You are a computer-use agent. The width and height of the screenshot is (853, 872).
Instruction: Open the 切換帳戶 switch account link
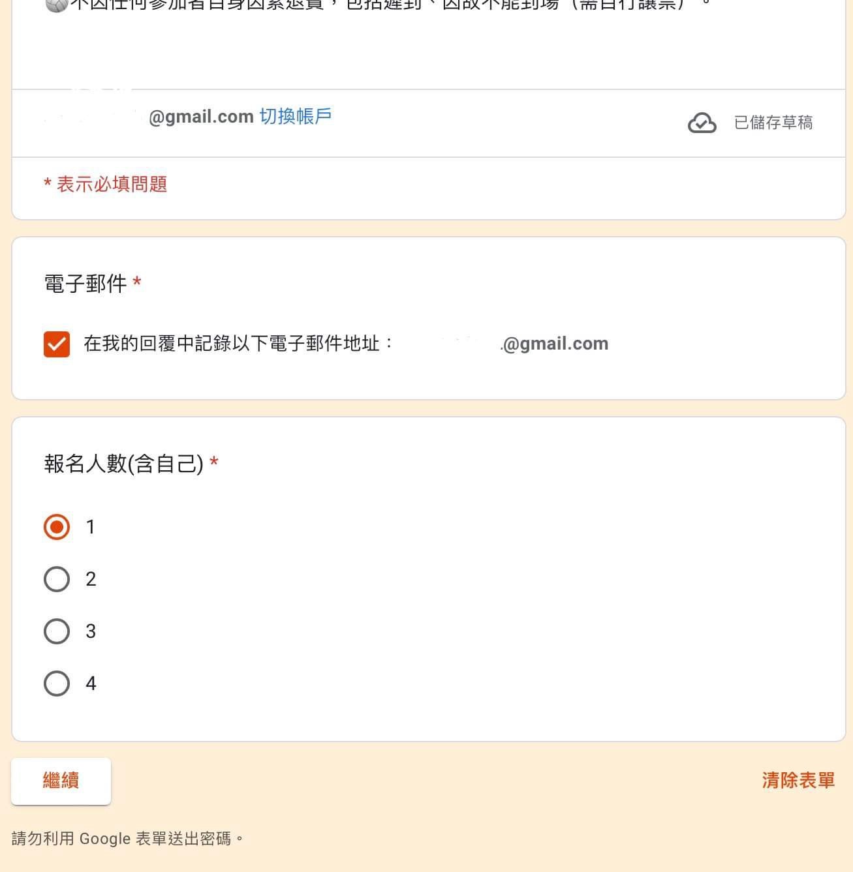click(296, 116)
